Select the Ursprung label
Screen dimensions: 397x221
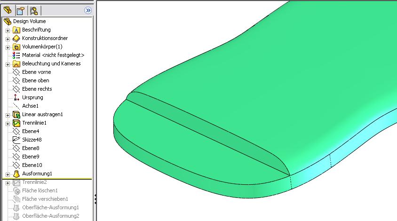coord(32,97)
